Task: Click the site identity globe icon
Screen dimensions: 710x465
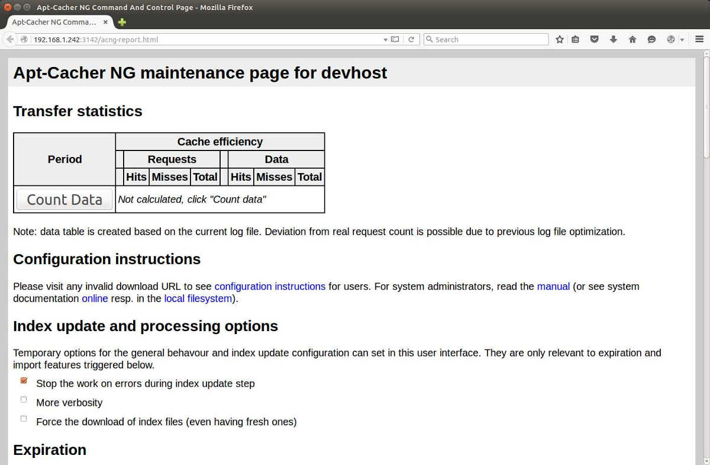Action: pyautogui.click(x=24, y=40)
